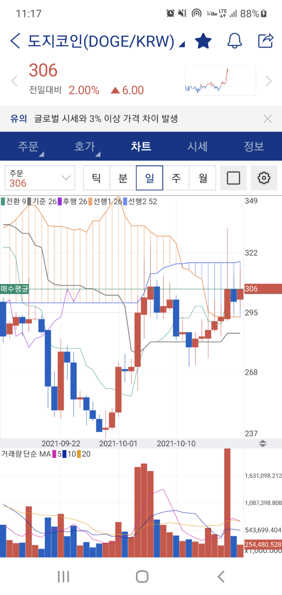
Task: Open chart settings gear icon
Action: click(264, 178)
